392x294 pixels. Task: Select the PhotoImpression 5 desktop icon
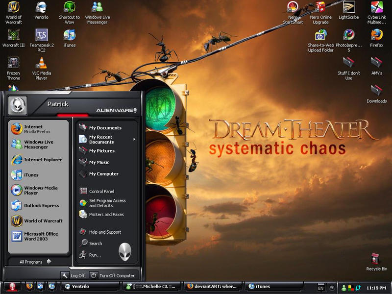[x=349, y=41]
